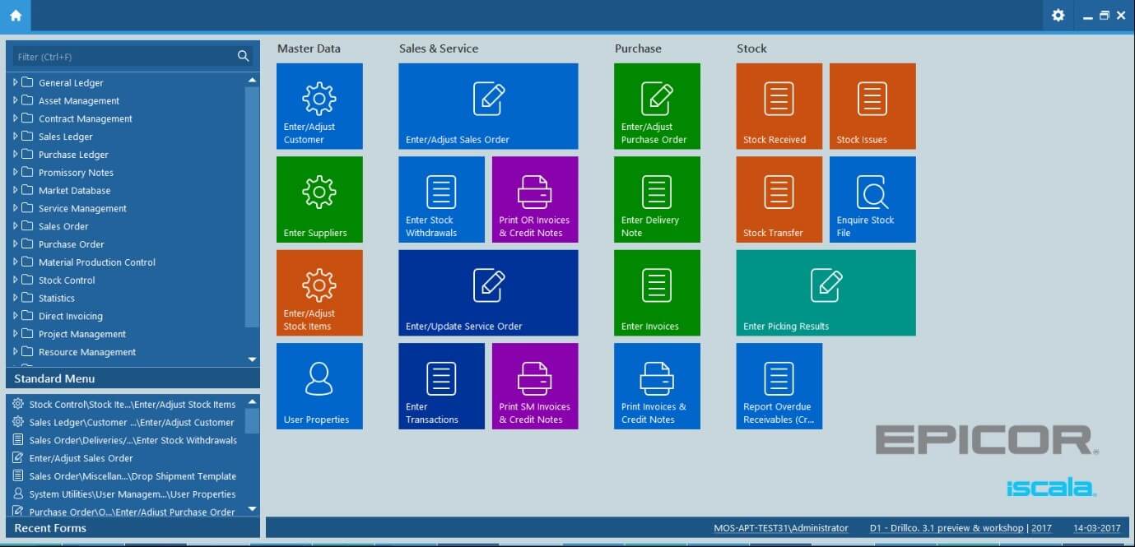Viewport: 1135px width, 547px height.
Task: Select Material Production Control in tree
Action: pyautogui.click(x=97, y=262)
